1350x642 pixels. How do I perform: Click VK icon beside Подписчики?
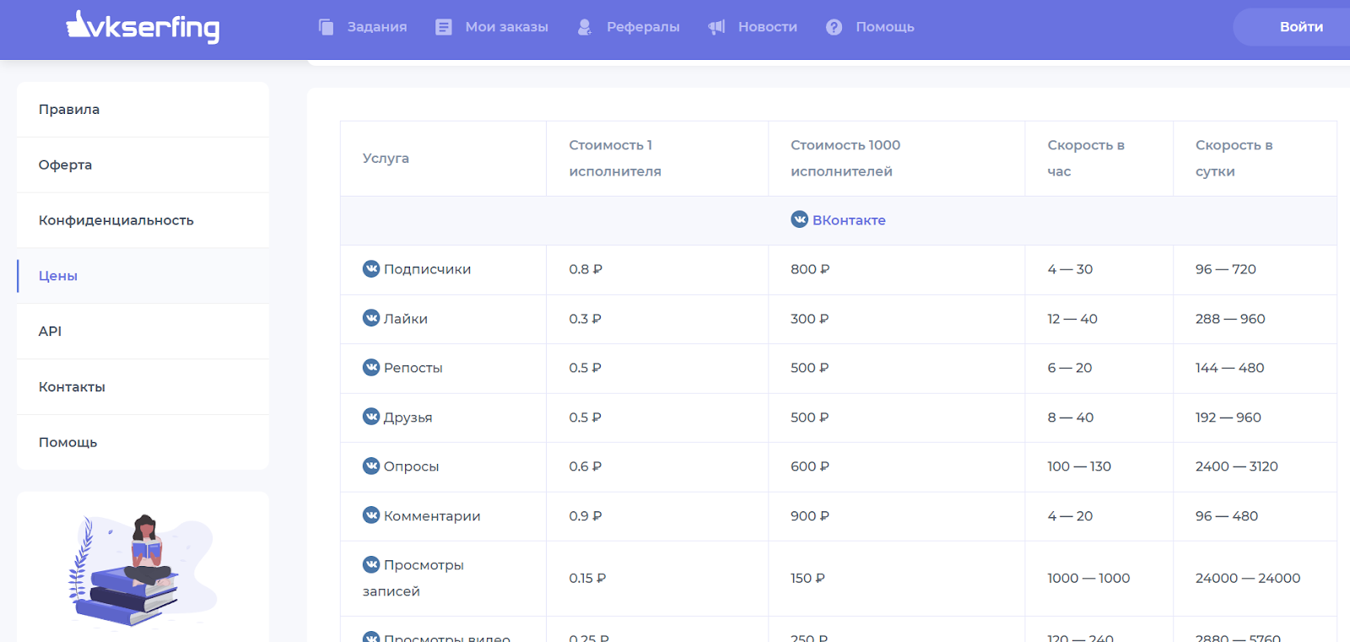point(371,268)
